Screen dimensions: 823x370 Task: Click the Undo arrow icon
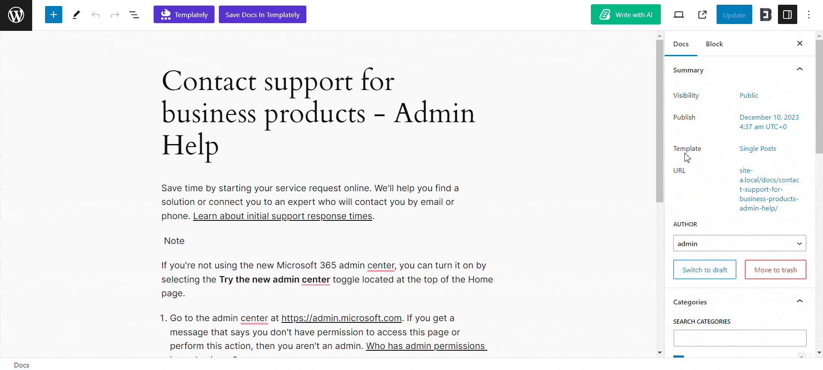pos(95,14)
